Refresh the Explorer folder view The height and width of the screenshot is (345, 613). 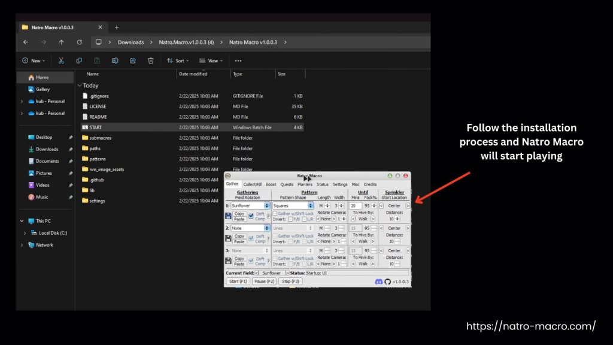pyautogui.click(x=79, y=42)
